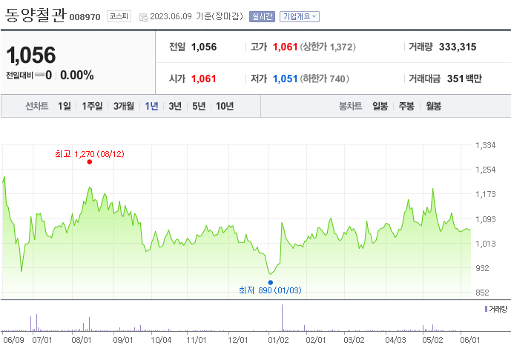Click the blue 최저 point marker on chart
Screen dimensions: 511x357
point(271,282)
